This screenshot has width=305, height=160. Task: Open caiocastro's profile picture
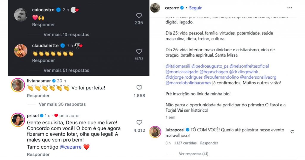coord(21,15)
